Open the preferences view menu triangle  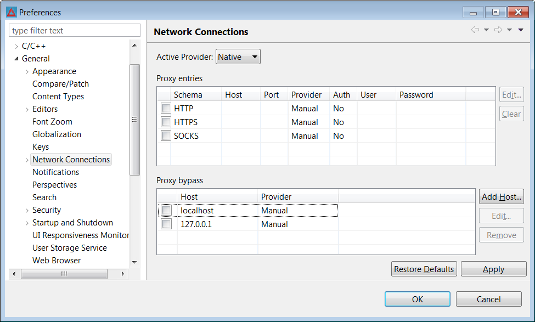click(521, 30)
